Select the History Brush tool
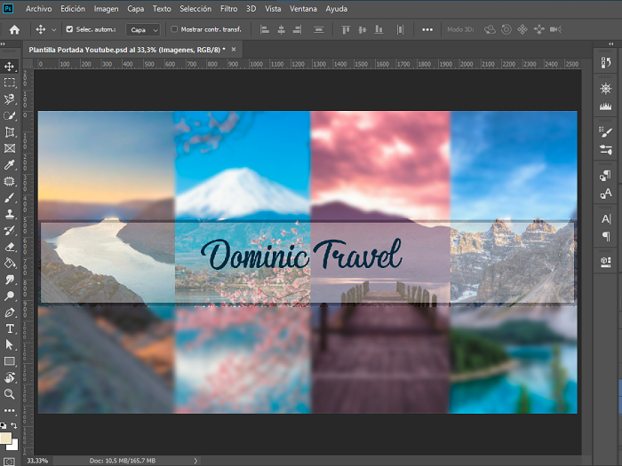This screenshot has height=466, width=622. pyautogui.click(x=9, y=231)
